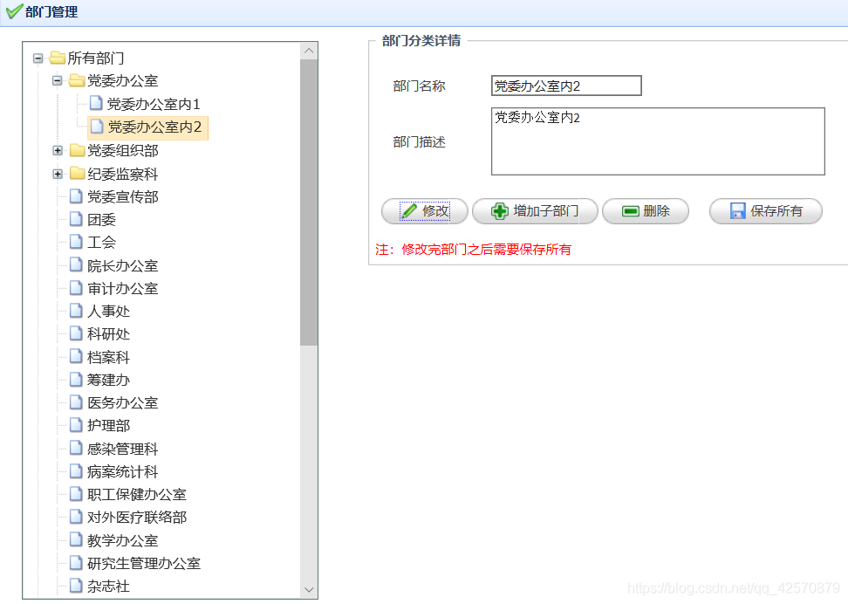
Task: Focus the 部门描述 text area
Action: [658, 141]
